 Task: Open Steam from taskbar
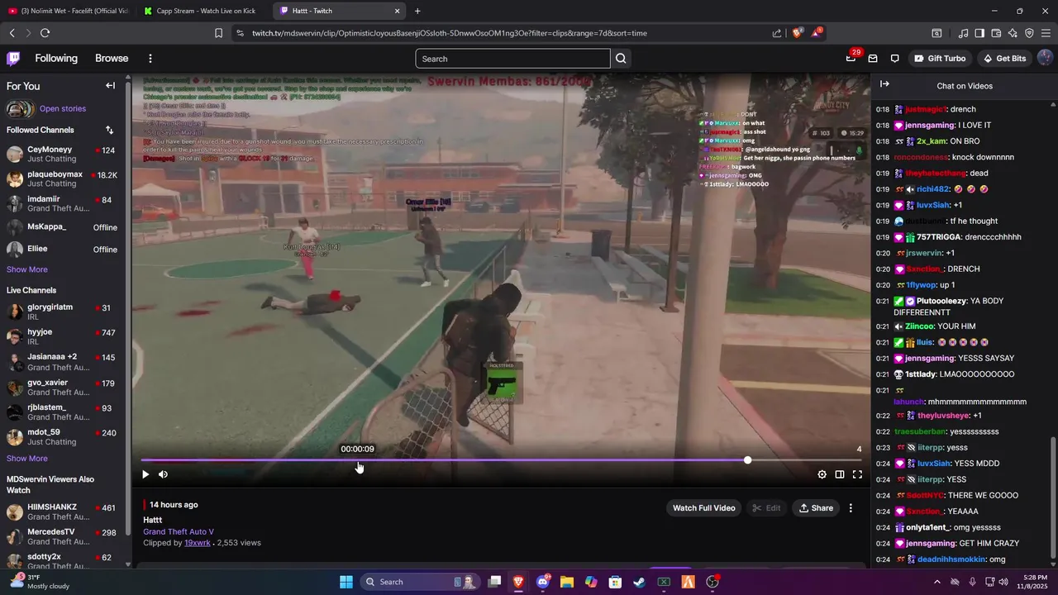[x=640, y=582]
